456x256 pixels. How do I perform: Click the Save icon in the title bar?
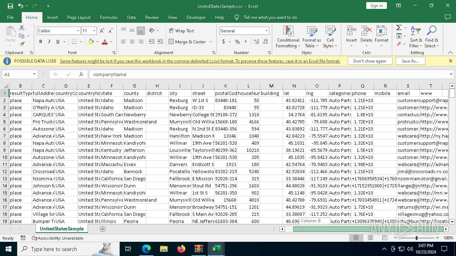pyautogui.click(x=10, y=6)
